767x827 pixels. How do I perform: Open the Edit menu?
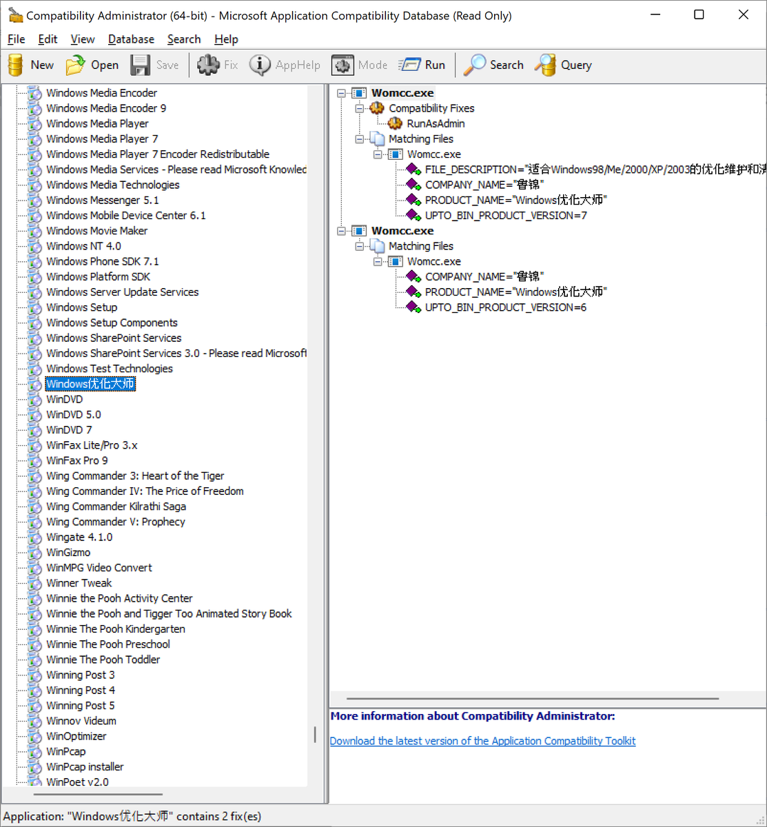point(48,39)
